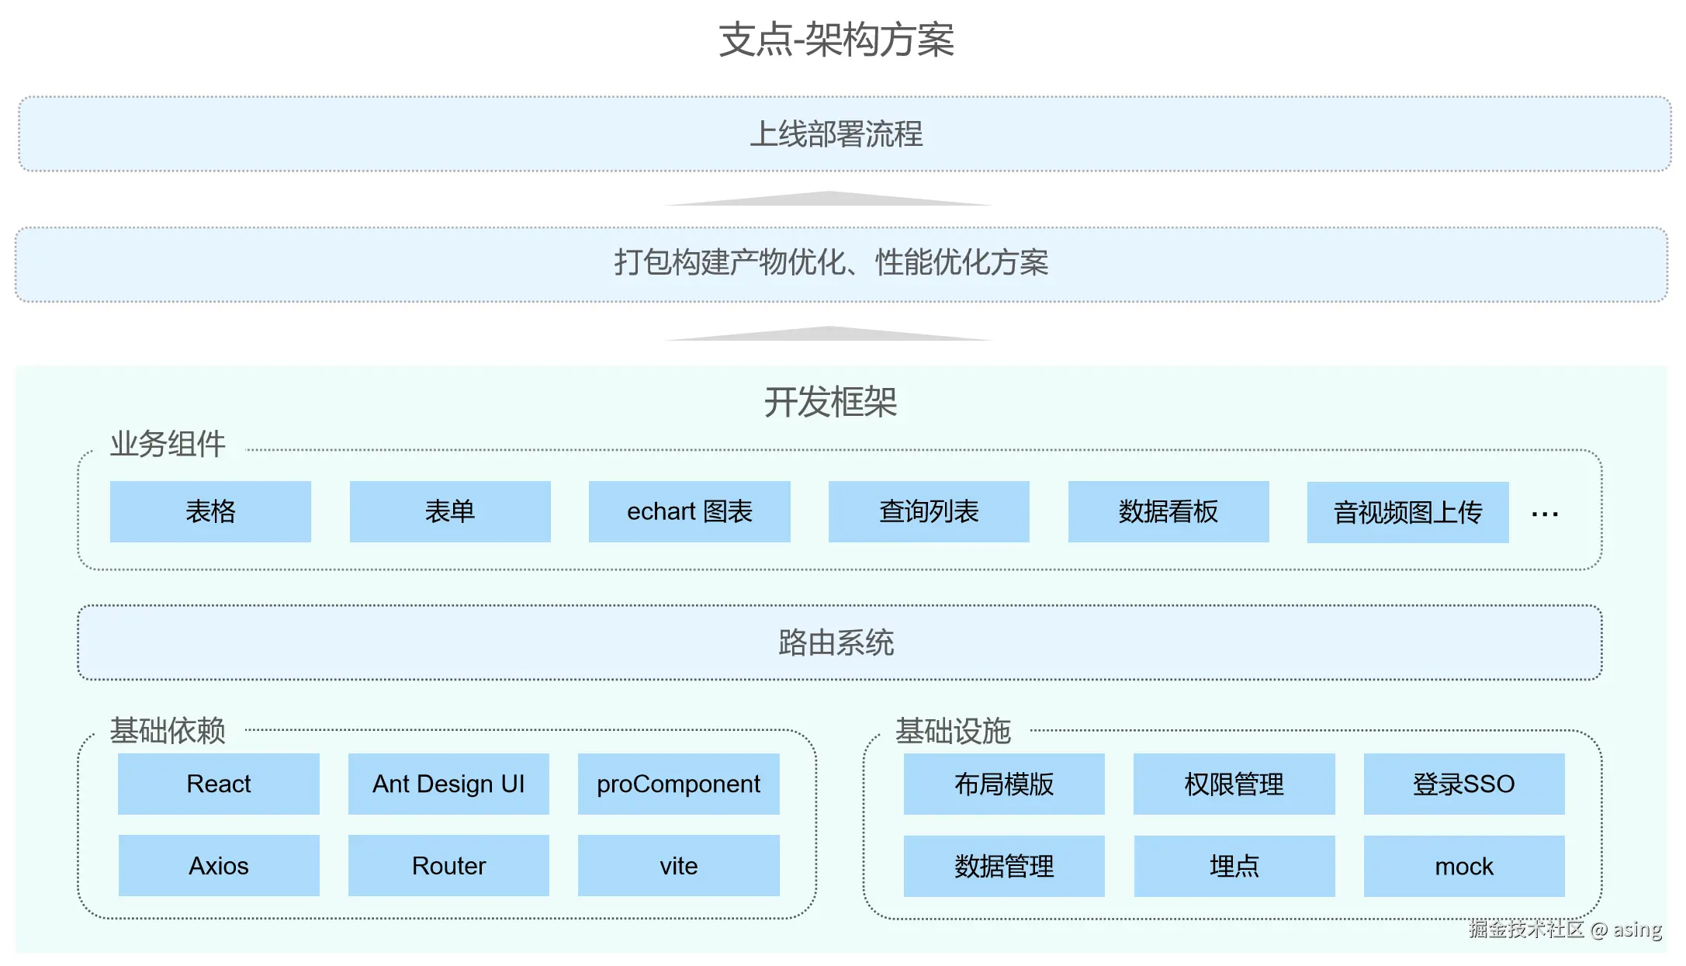Click the mock infrastructure block
Image resolution: width=1686 pixels, height=966 pixels.
(1463, 865)
